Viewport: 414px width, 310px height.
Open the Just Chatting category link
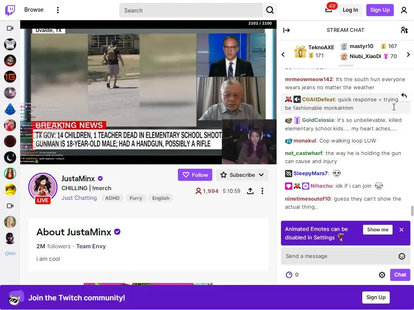click(79, 198)
